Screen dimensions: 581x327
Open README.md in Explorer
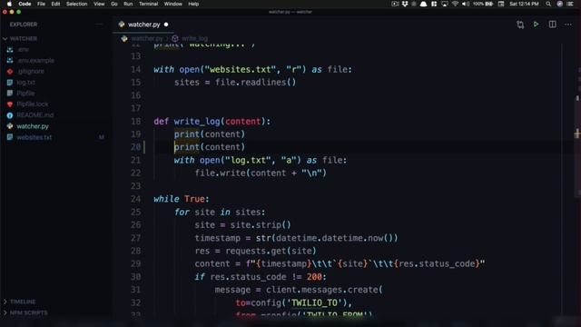point(35,115)
